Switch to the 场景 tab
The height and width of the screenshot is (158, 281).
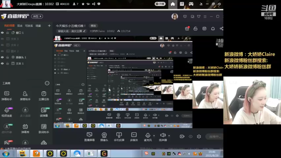coord(38,26)
